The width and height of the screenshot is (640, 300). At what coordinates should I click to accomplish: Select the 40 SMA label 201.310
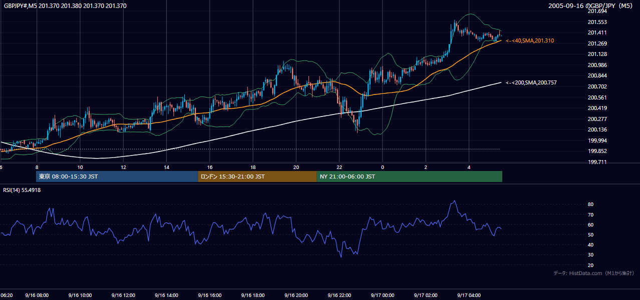(530, 40)
